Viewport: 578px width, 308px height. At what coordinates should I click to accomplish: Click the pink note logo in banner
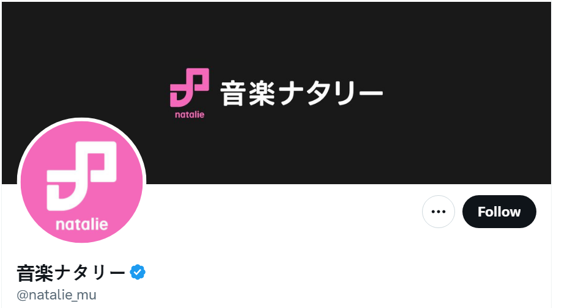(190, 87)
